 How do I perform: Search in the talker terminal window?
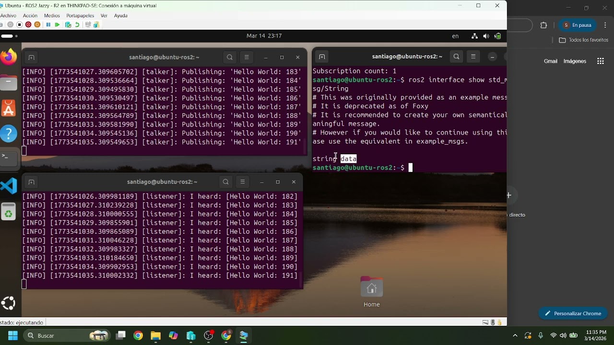[x=230, y=57]
